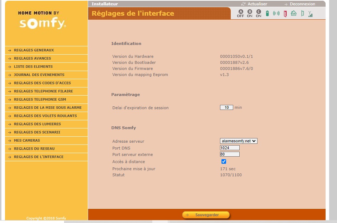Refresh the page with Actualiser
Viewport: 337px width, 223px height.
(x=257, y=4)
